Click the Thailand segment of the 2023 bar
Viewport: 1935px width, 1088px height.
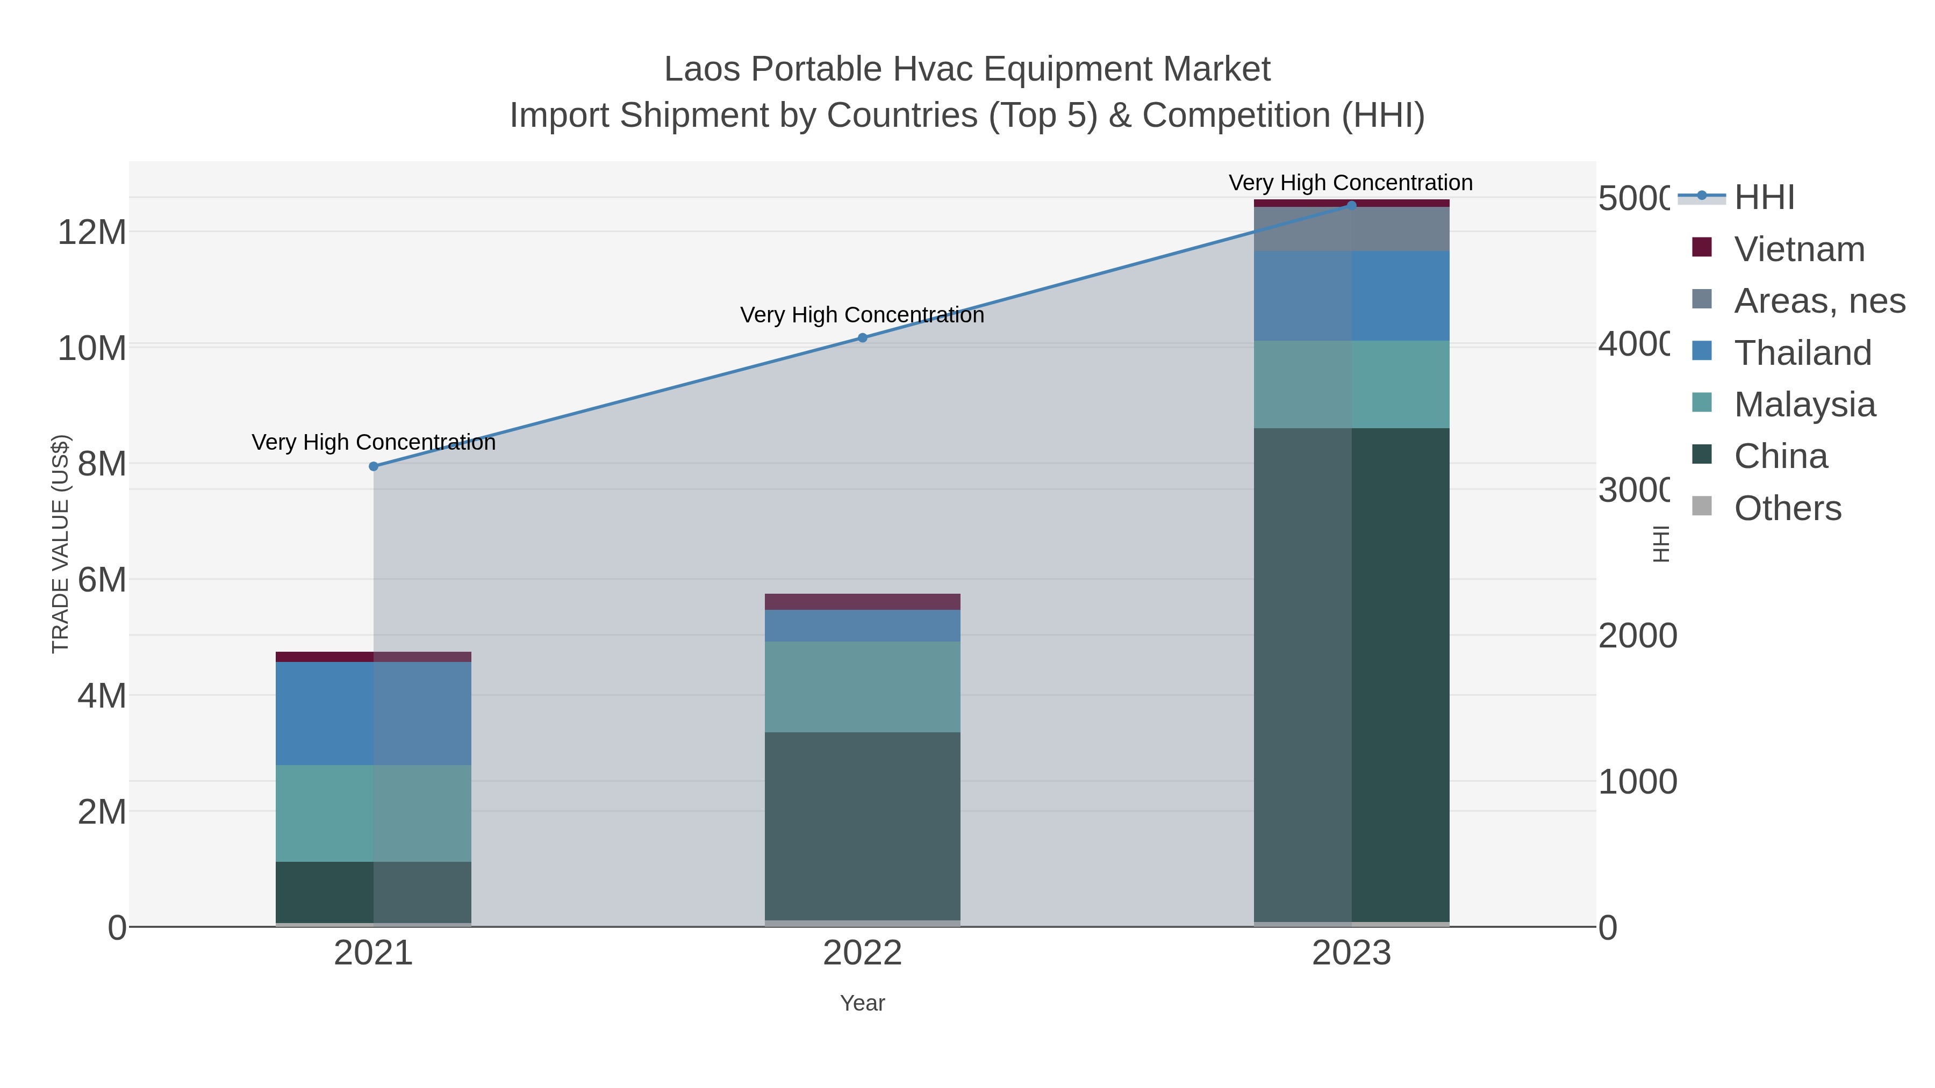coord(1351,296)
